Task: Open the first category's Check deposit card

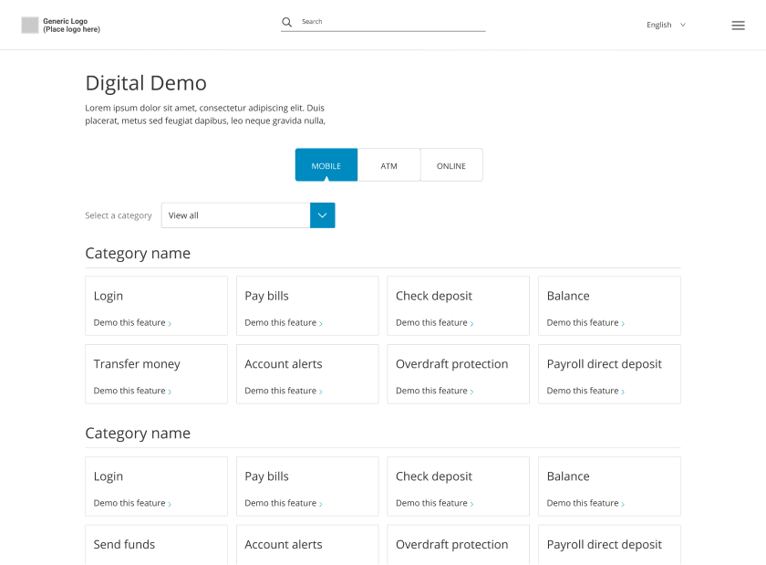Action: pos(458,306)
